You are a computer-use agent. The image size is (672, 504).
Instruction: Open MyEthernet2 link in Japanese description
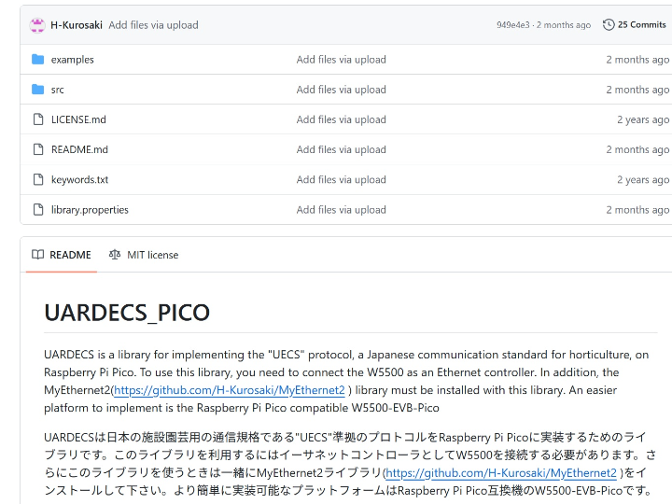[x=500, y=473]
